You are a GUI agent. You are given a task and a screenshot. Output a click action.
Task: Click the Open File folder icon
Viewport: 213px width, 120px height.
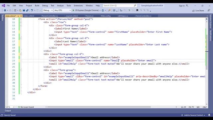[20, 10]
